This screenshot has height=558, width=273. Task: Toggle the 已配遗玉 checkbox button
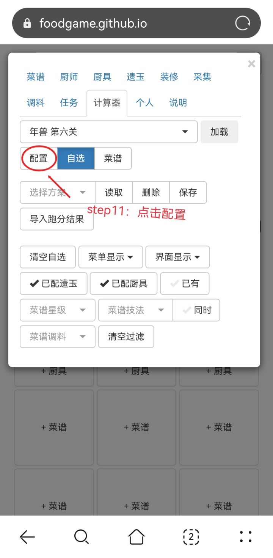[x=53, y=284]
